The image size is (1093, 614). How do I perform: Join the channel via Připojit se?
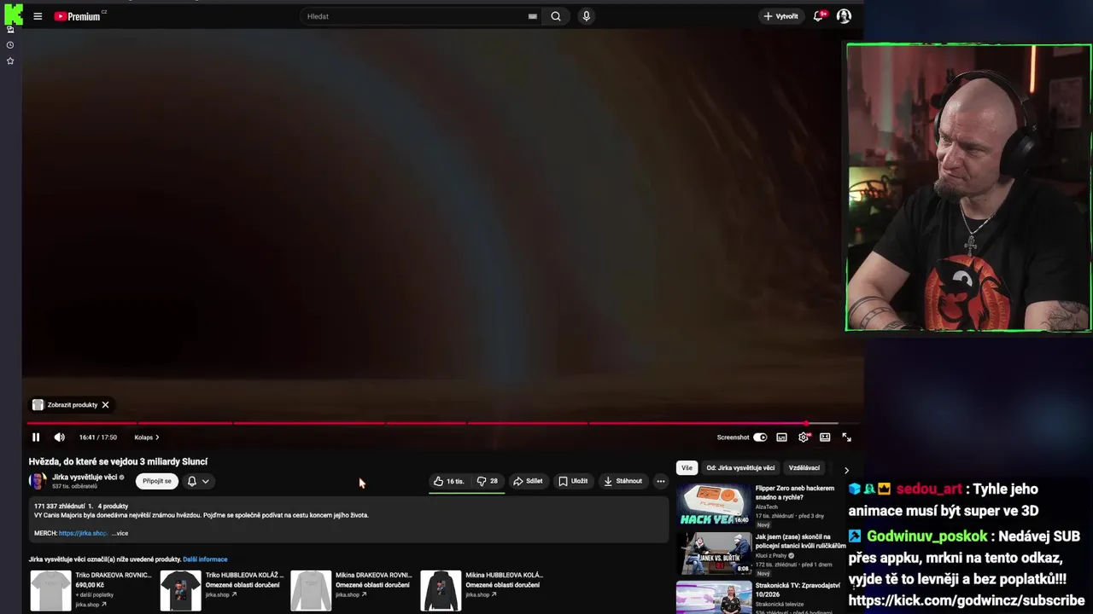click(156, 481)
